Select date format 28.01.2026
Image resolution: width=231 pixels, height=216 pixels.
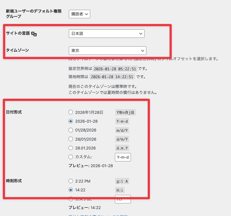click(x=71, y=148)
